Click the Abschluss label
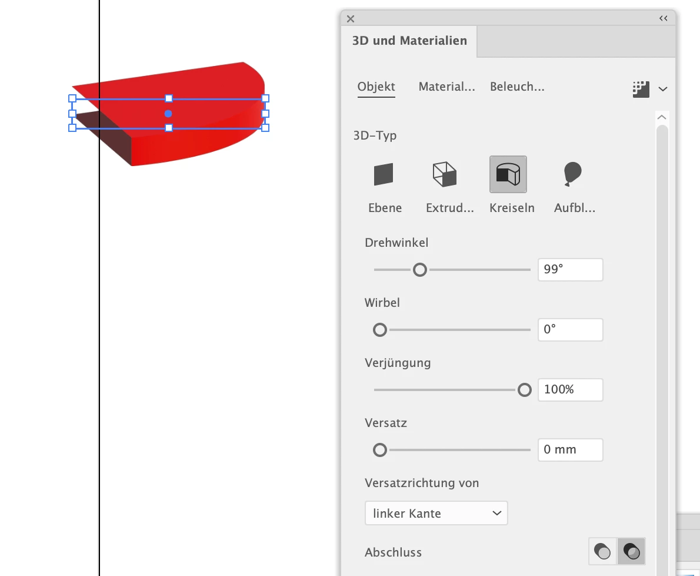Screen dimensions: 700x576 coord(393,552)
